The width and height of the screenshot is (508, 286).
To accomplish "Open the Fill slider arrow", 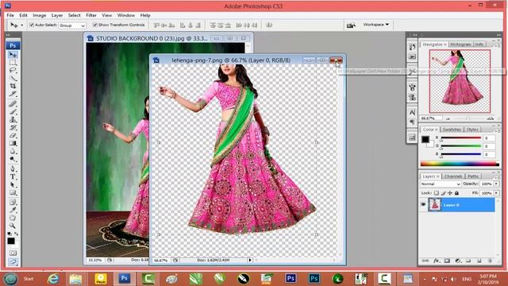I will pyautogui.click(x=496, y=193).
